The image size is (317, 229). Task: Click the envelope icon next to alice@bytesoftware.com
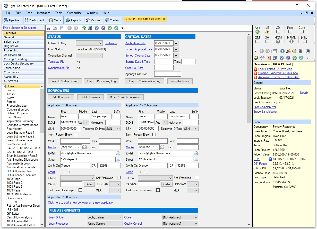coord(118,153)
